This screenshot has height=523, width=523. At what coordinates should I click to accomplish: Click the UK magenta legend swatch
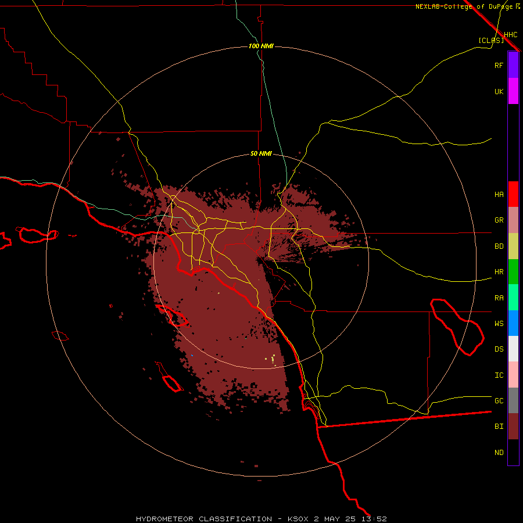point(513,91)
